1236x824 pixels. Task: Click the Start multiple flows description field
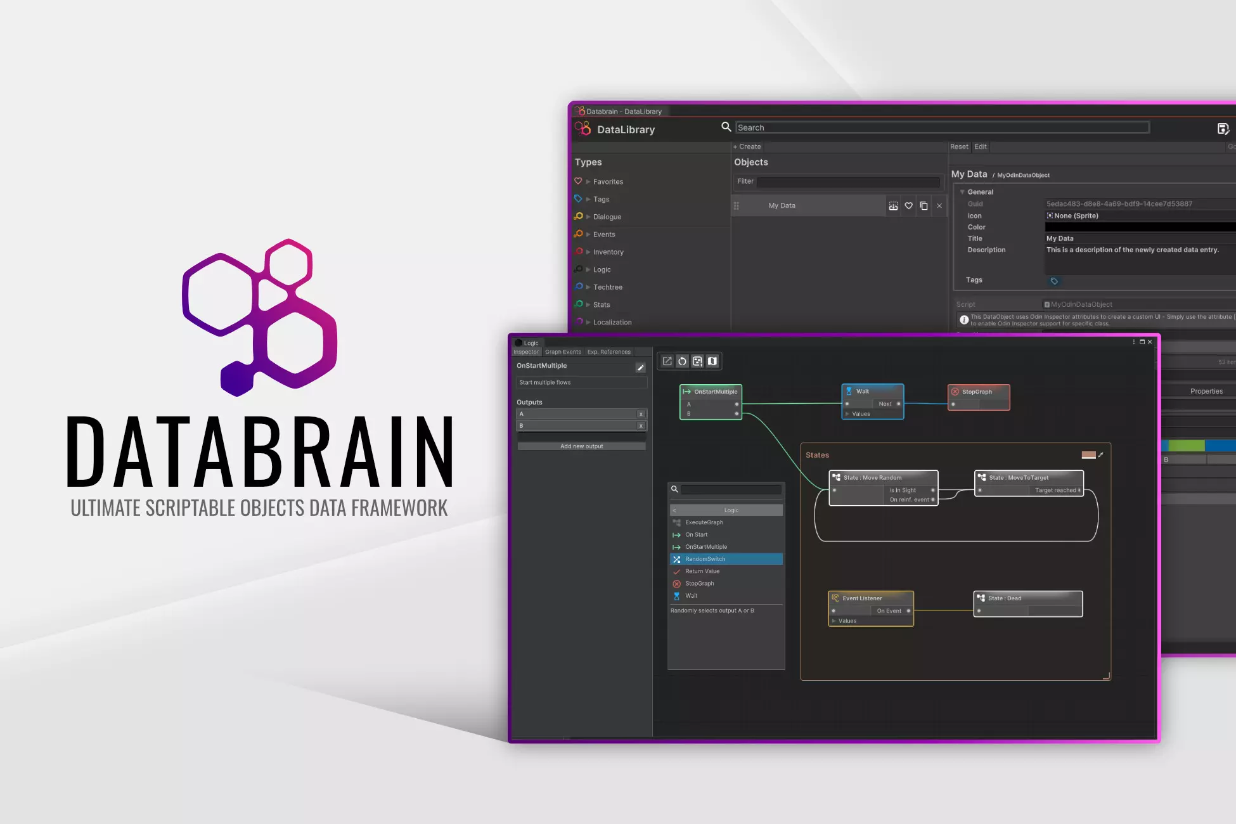[x=582, y=382]
